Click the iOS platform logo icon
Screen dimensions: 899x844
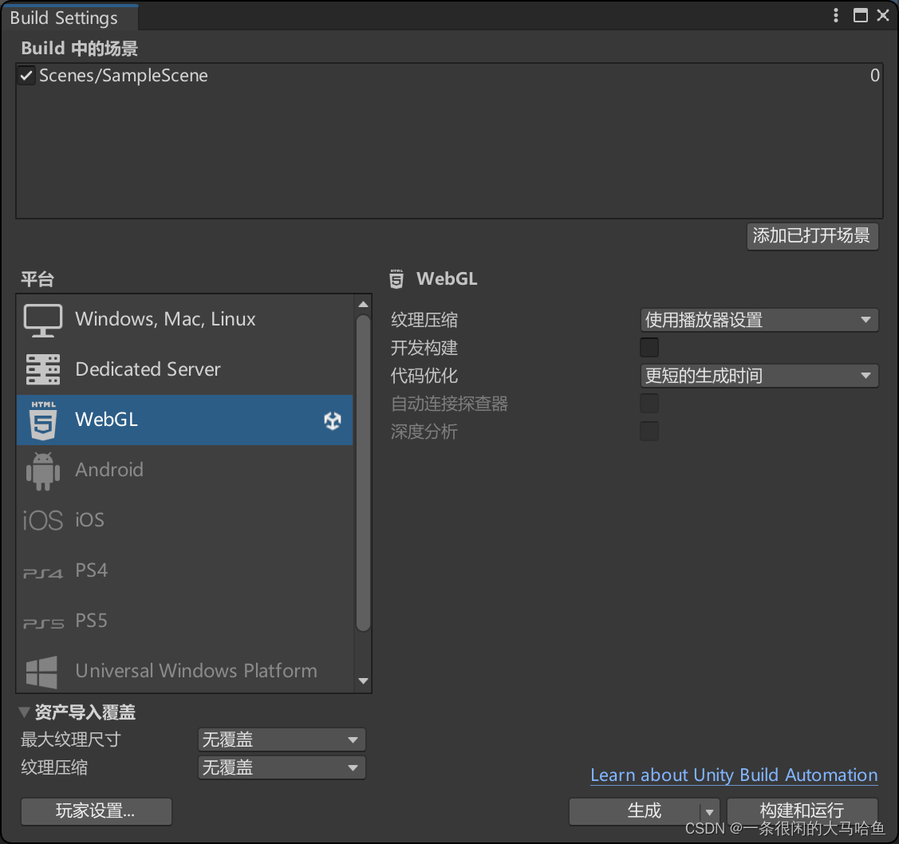click(42, 521)
